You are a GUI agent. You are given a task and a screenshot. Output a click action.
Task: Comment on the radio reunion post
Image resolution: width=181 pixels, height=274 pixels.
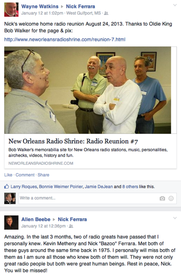click(25, 175)
